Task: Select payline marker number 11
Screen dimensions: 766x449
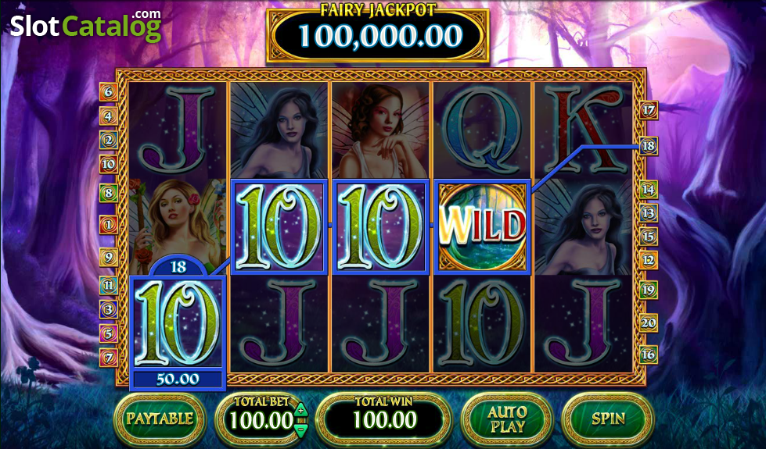Action: click(x=109, y=285)
